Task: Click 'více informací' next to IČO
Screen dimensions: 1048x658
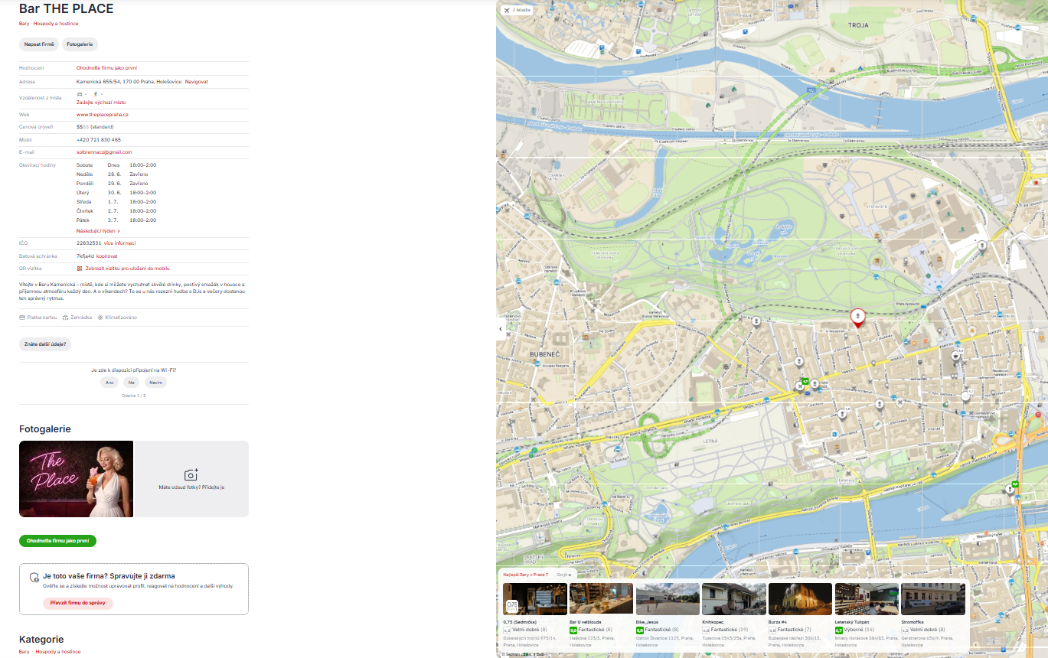Action: click(120, 243)
